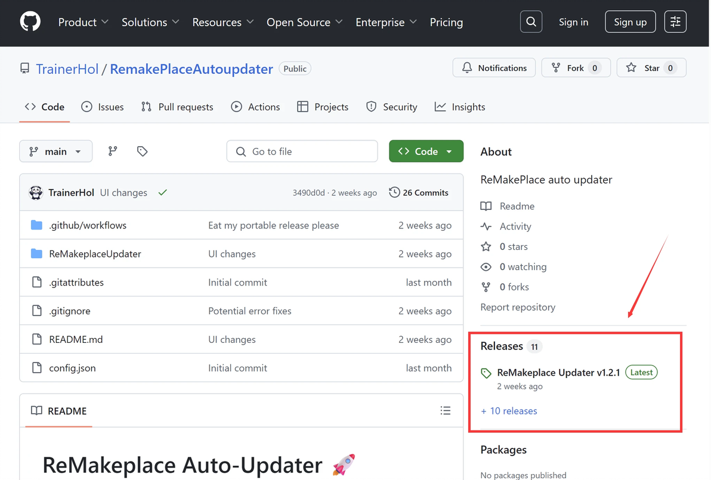The height and width of the screenshot is (480, 711).
Task: Click the Sign up button
Action: point(630,22)
